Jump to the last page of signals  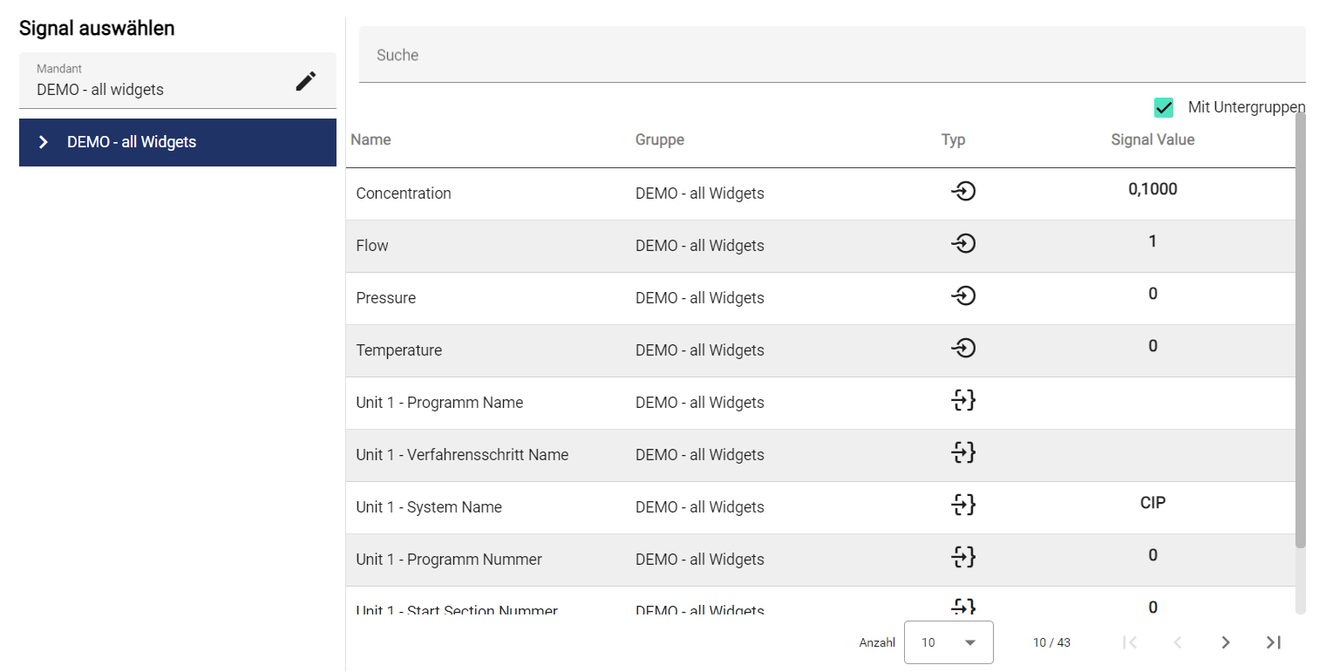point(1274,642)
